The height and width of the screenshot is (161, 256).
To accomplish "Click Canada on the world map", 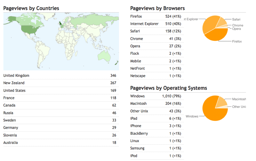I will [x=27, y=20].
